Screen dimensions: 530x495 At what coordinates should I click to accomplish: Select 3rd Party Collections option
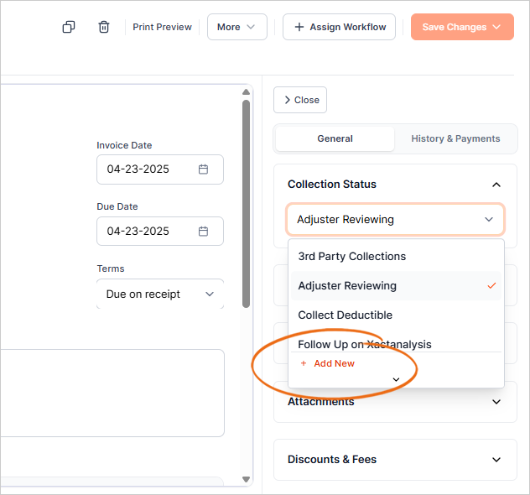click(x=352, y=257)
